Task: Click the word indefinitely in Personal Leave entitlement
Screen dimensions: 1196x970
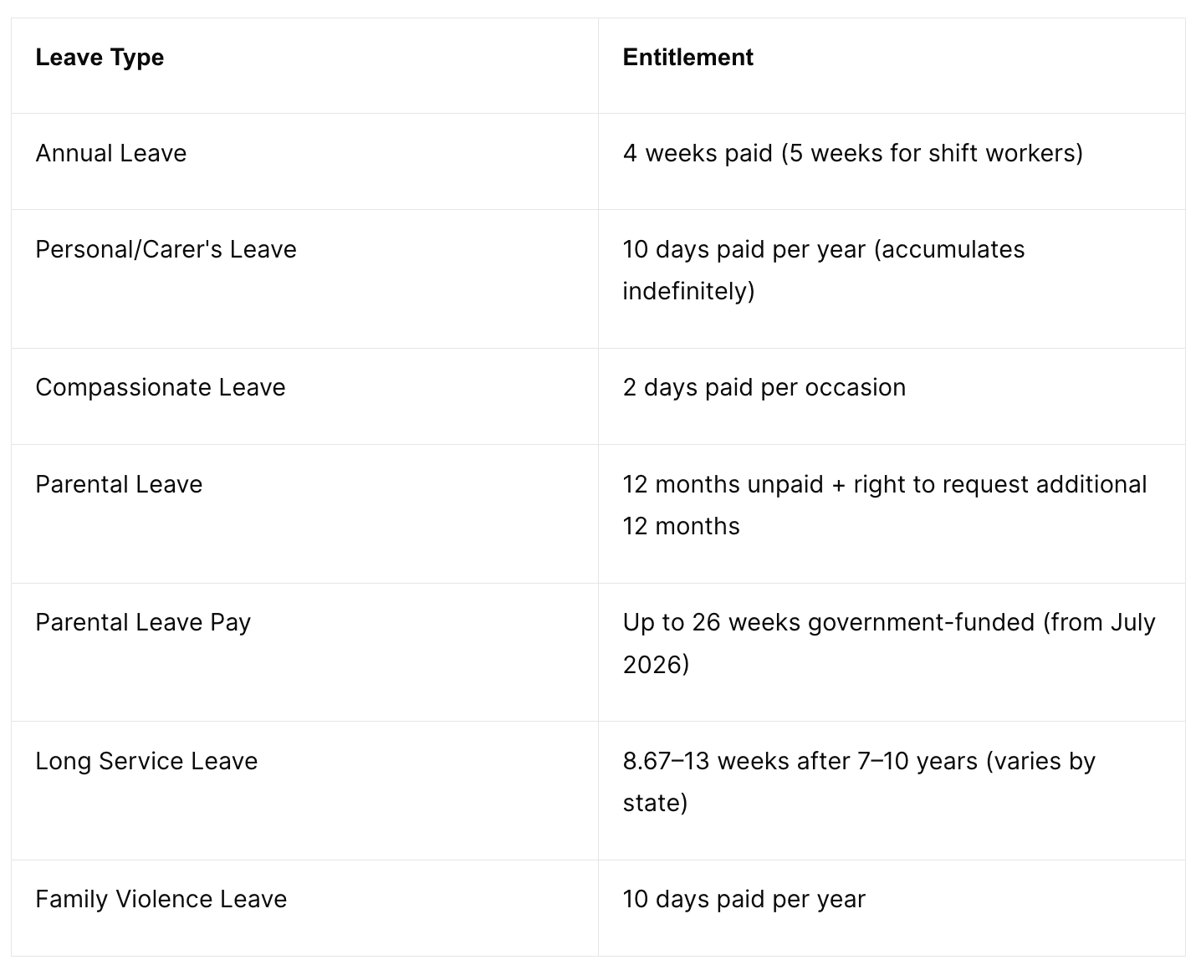Action: pos(688,291)
